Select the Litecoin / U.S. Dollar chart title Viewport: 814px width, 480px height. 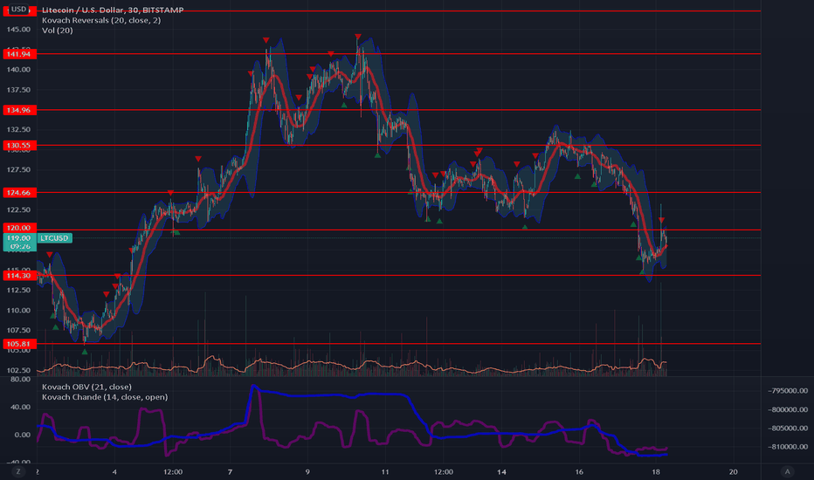pos(113,10)
